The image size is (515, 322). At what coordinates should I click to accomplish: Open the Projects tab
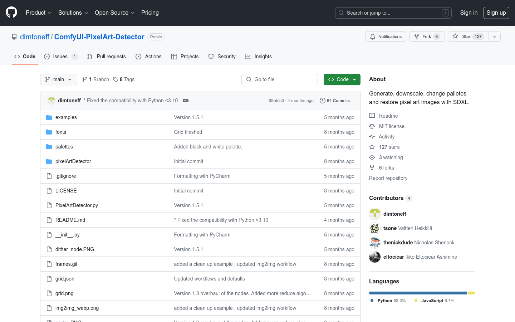(x=185, y=57)
